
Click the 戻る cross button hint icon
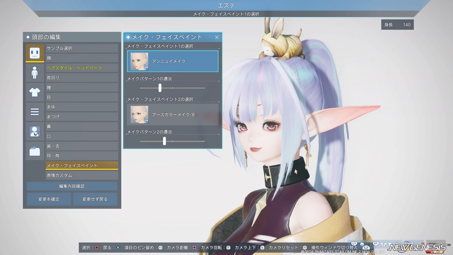(x=118, y=247)
